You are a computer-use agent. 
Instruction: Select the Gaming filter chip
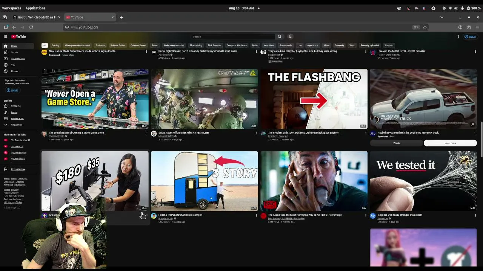click(55, 46)
